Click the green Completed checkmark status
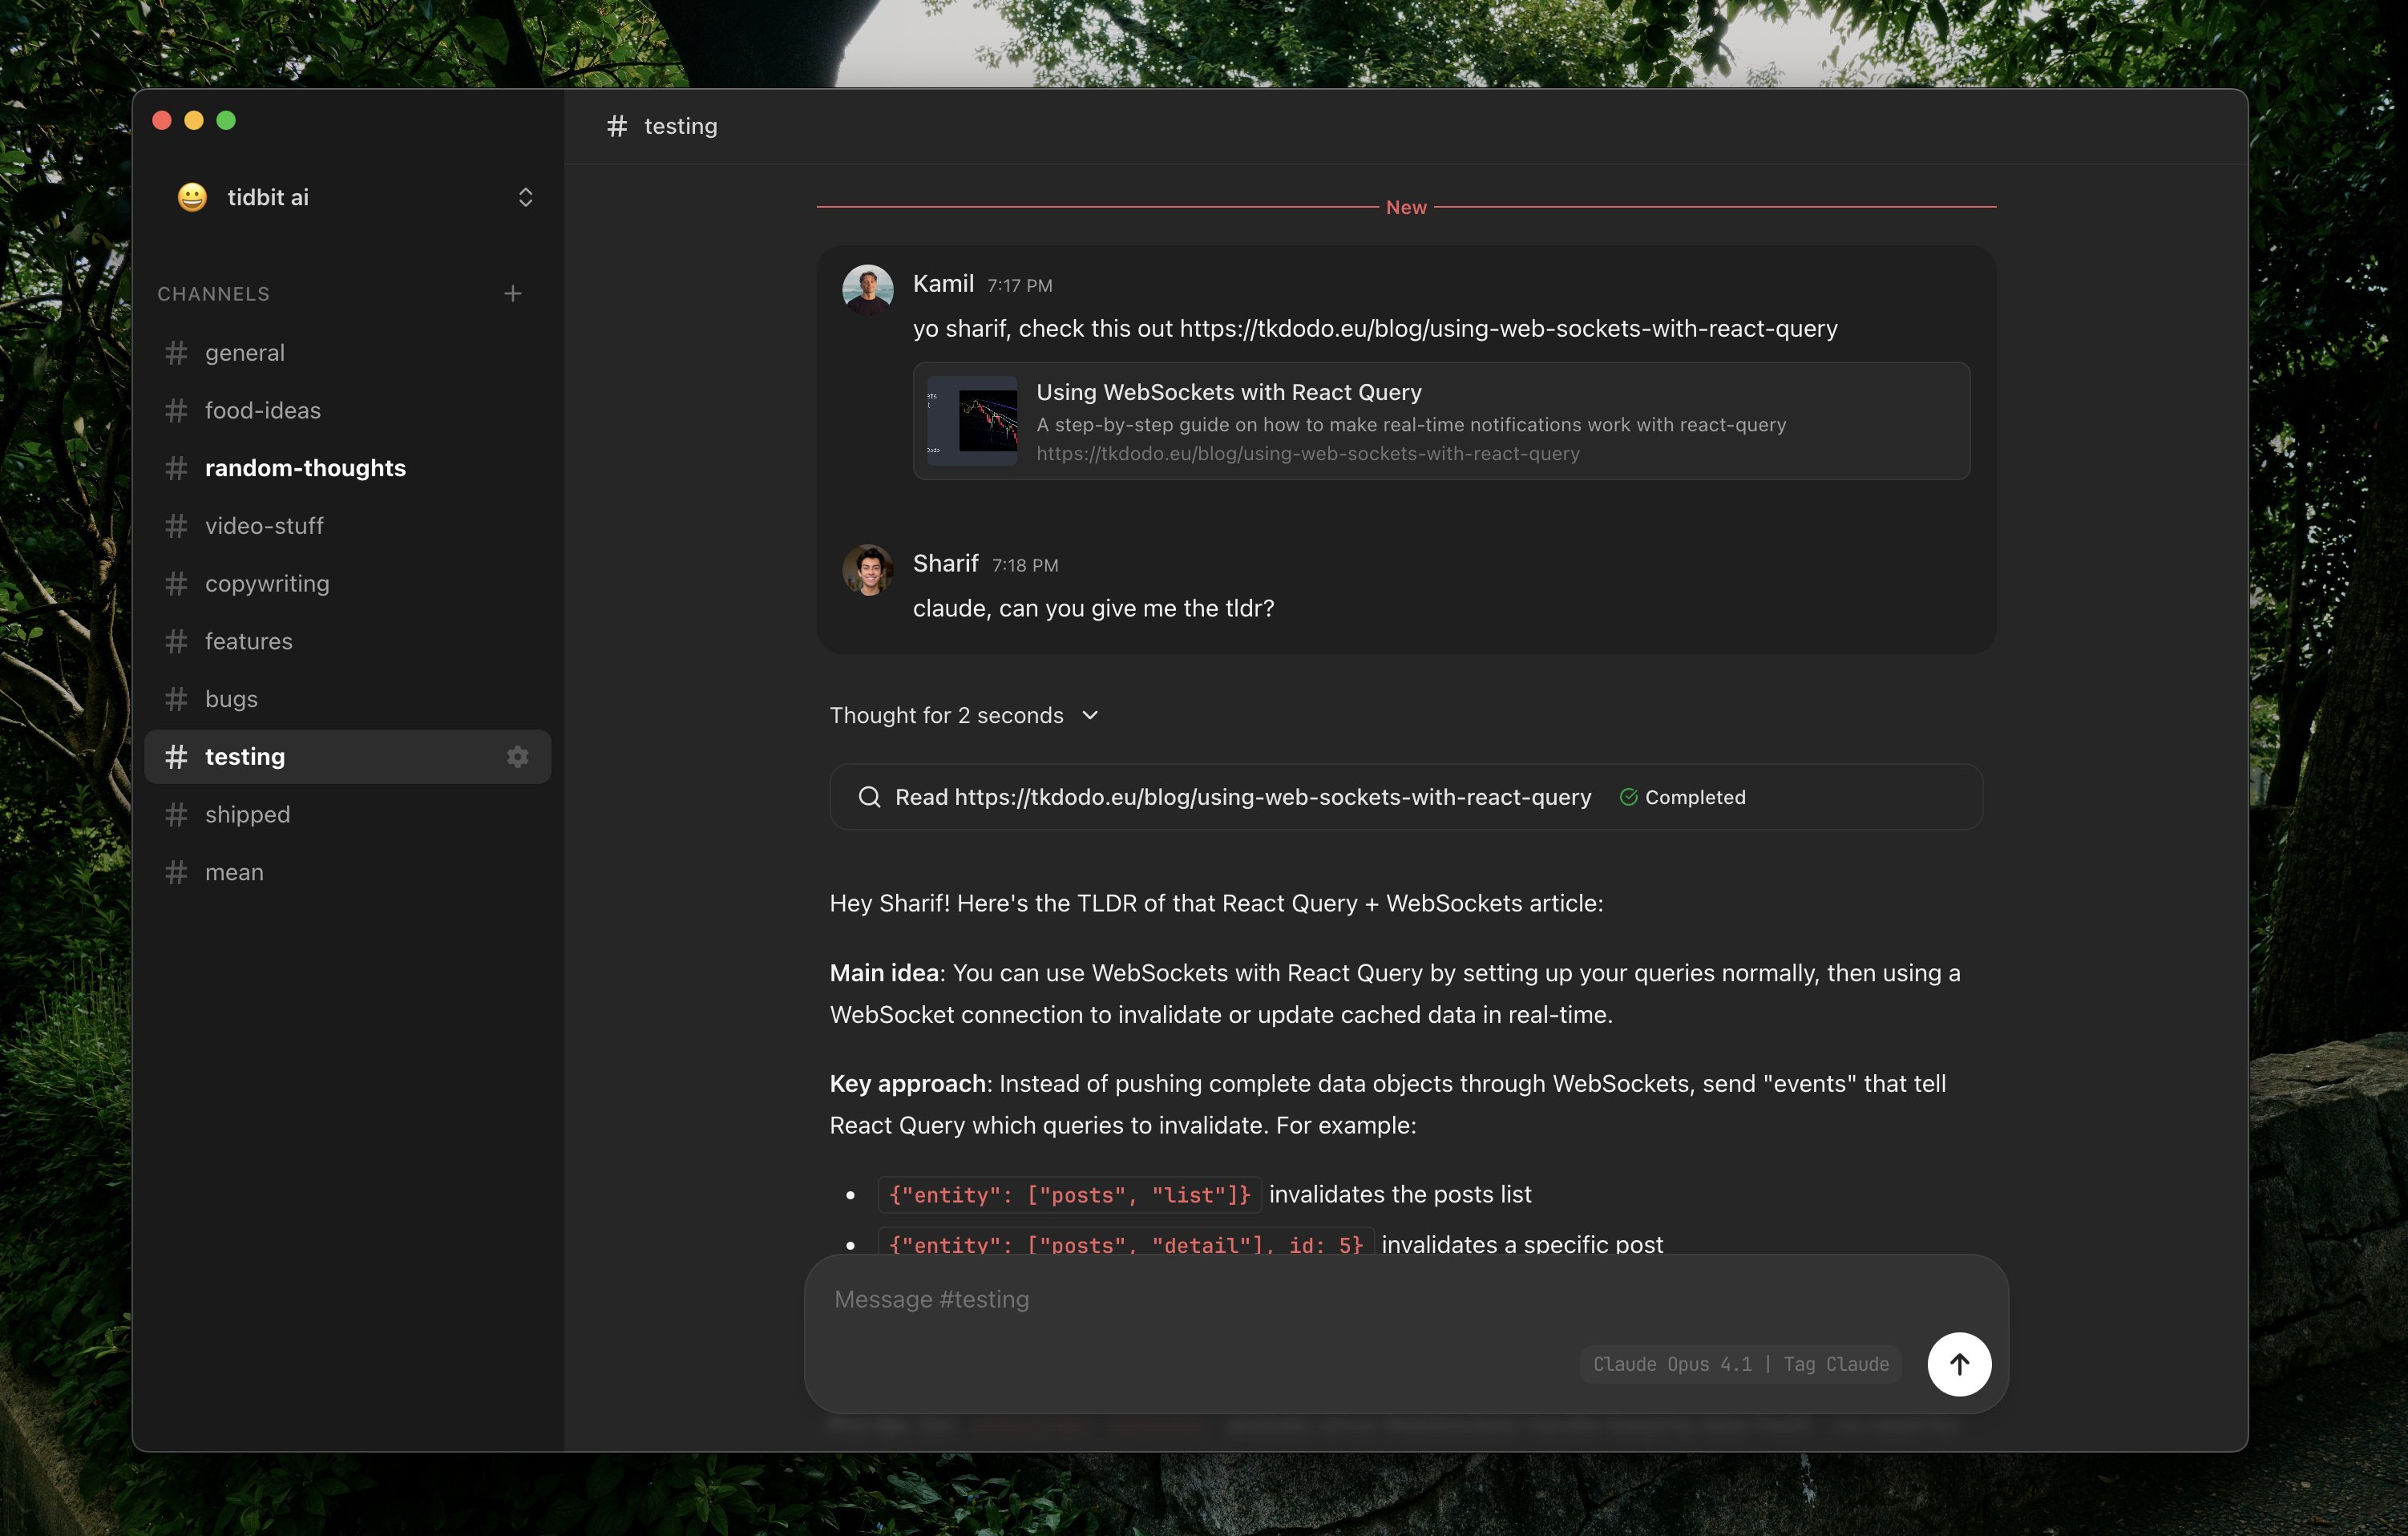 pos(1629,797)
